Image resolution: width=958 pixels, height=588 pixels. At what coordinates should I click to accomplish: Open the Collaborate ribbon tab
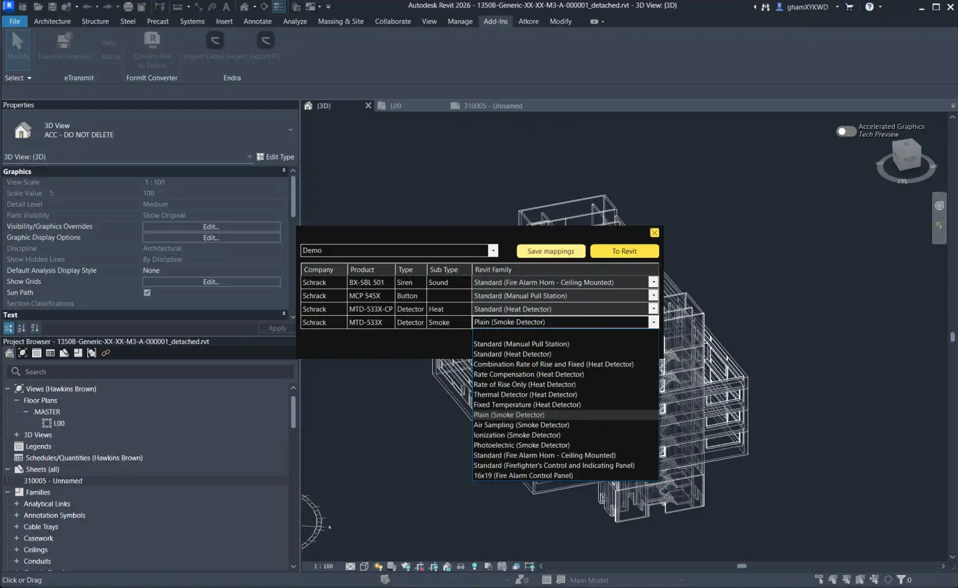point(393,21)
